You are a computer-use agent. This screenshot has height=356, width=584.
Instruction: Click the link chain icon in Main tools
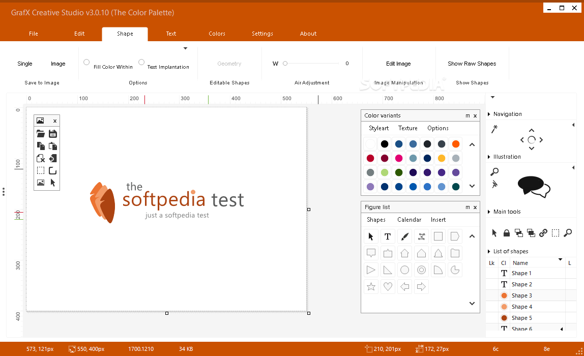543,233
